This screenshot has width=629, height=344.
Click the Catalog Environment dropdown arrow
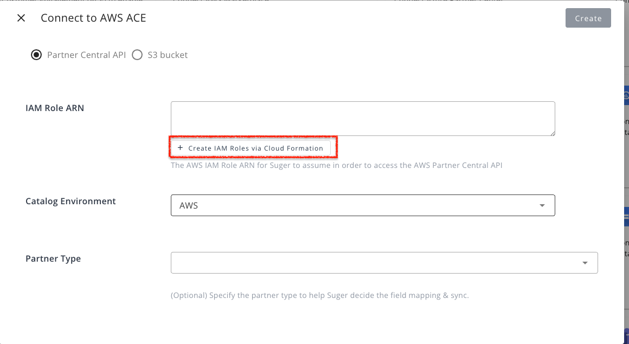tap(542, 206)
